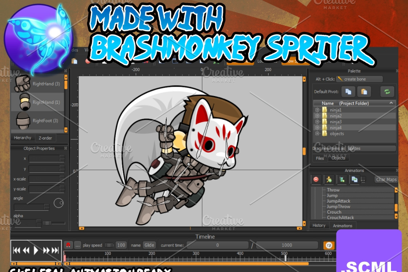The image size is (408, 272).
Task: Switch to the Files tab
Action: point(320,158)
